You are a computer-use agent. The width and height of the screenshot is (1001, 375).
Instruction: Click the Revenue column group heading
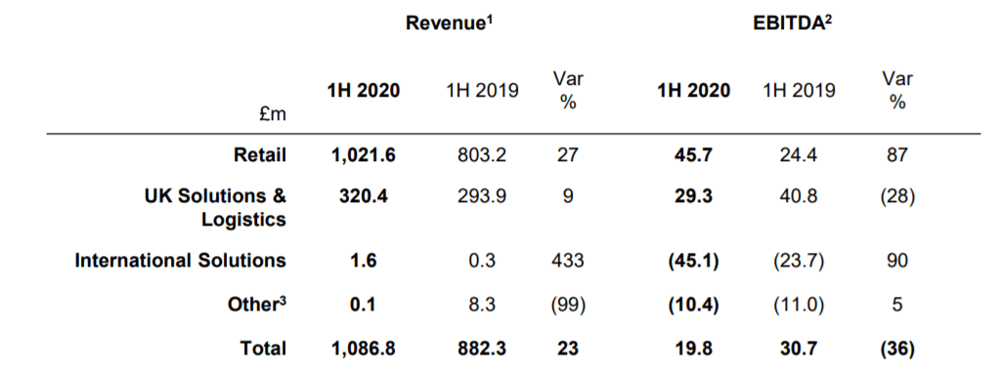[452, 23]
